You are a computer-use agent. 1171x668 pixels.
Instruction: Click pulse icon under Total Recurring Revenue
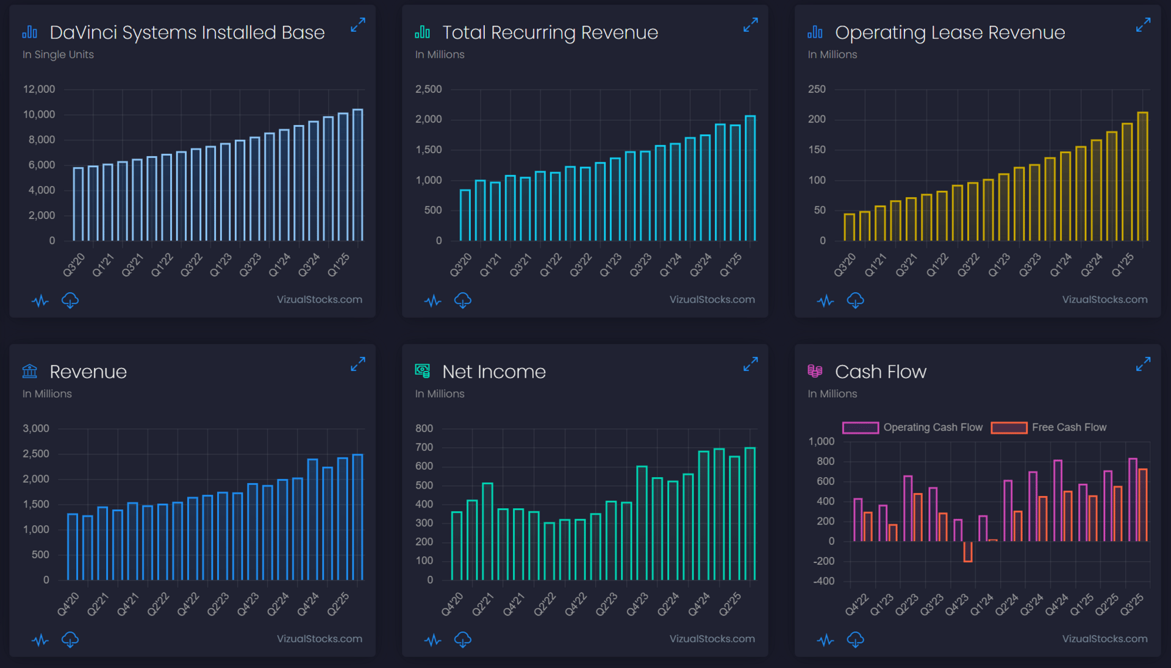pyautogui.click(x=433, y=301)
